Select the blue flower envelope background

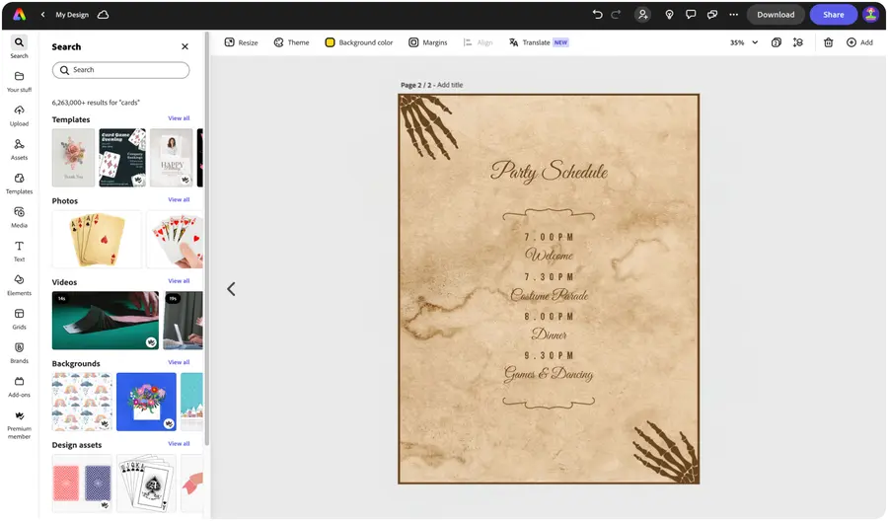click(146, 402)
